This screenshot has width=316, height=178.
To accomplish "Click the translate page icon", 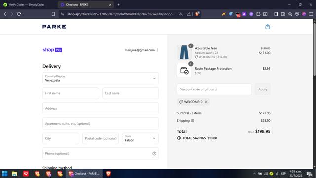I will tap(181, 14).
